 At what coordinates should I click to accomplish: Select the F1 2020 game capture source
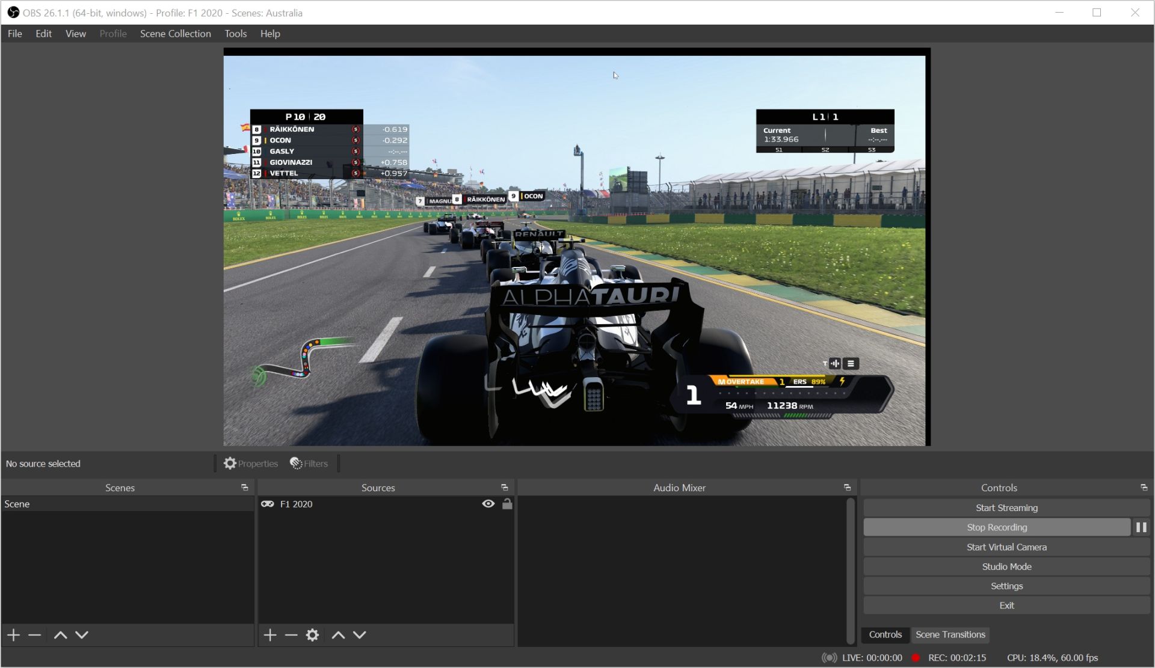point(296,504)
